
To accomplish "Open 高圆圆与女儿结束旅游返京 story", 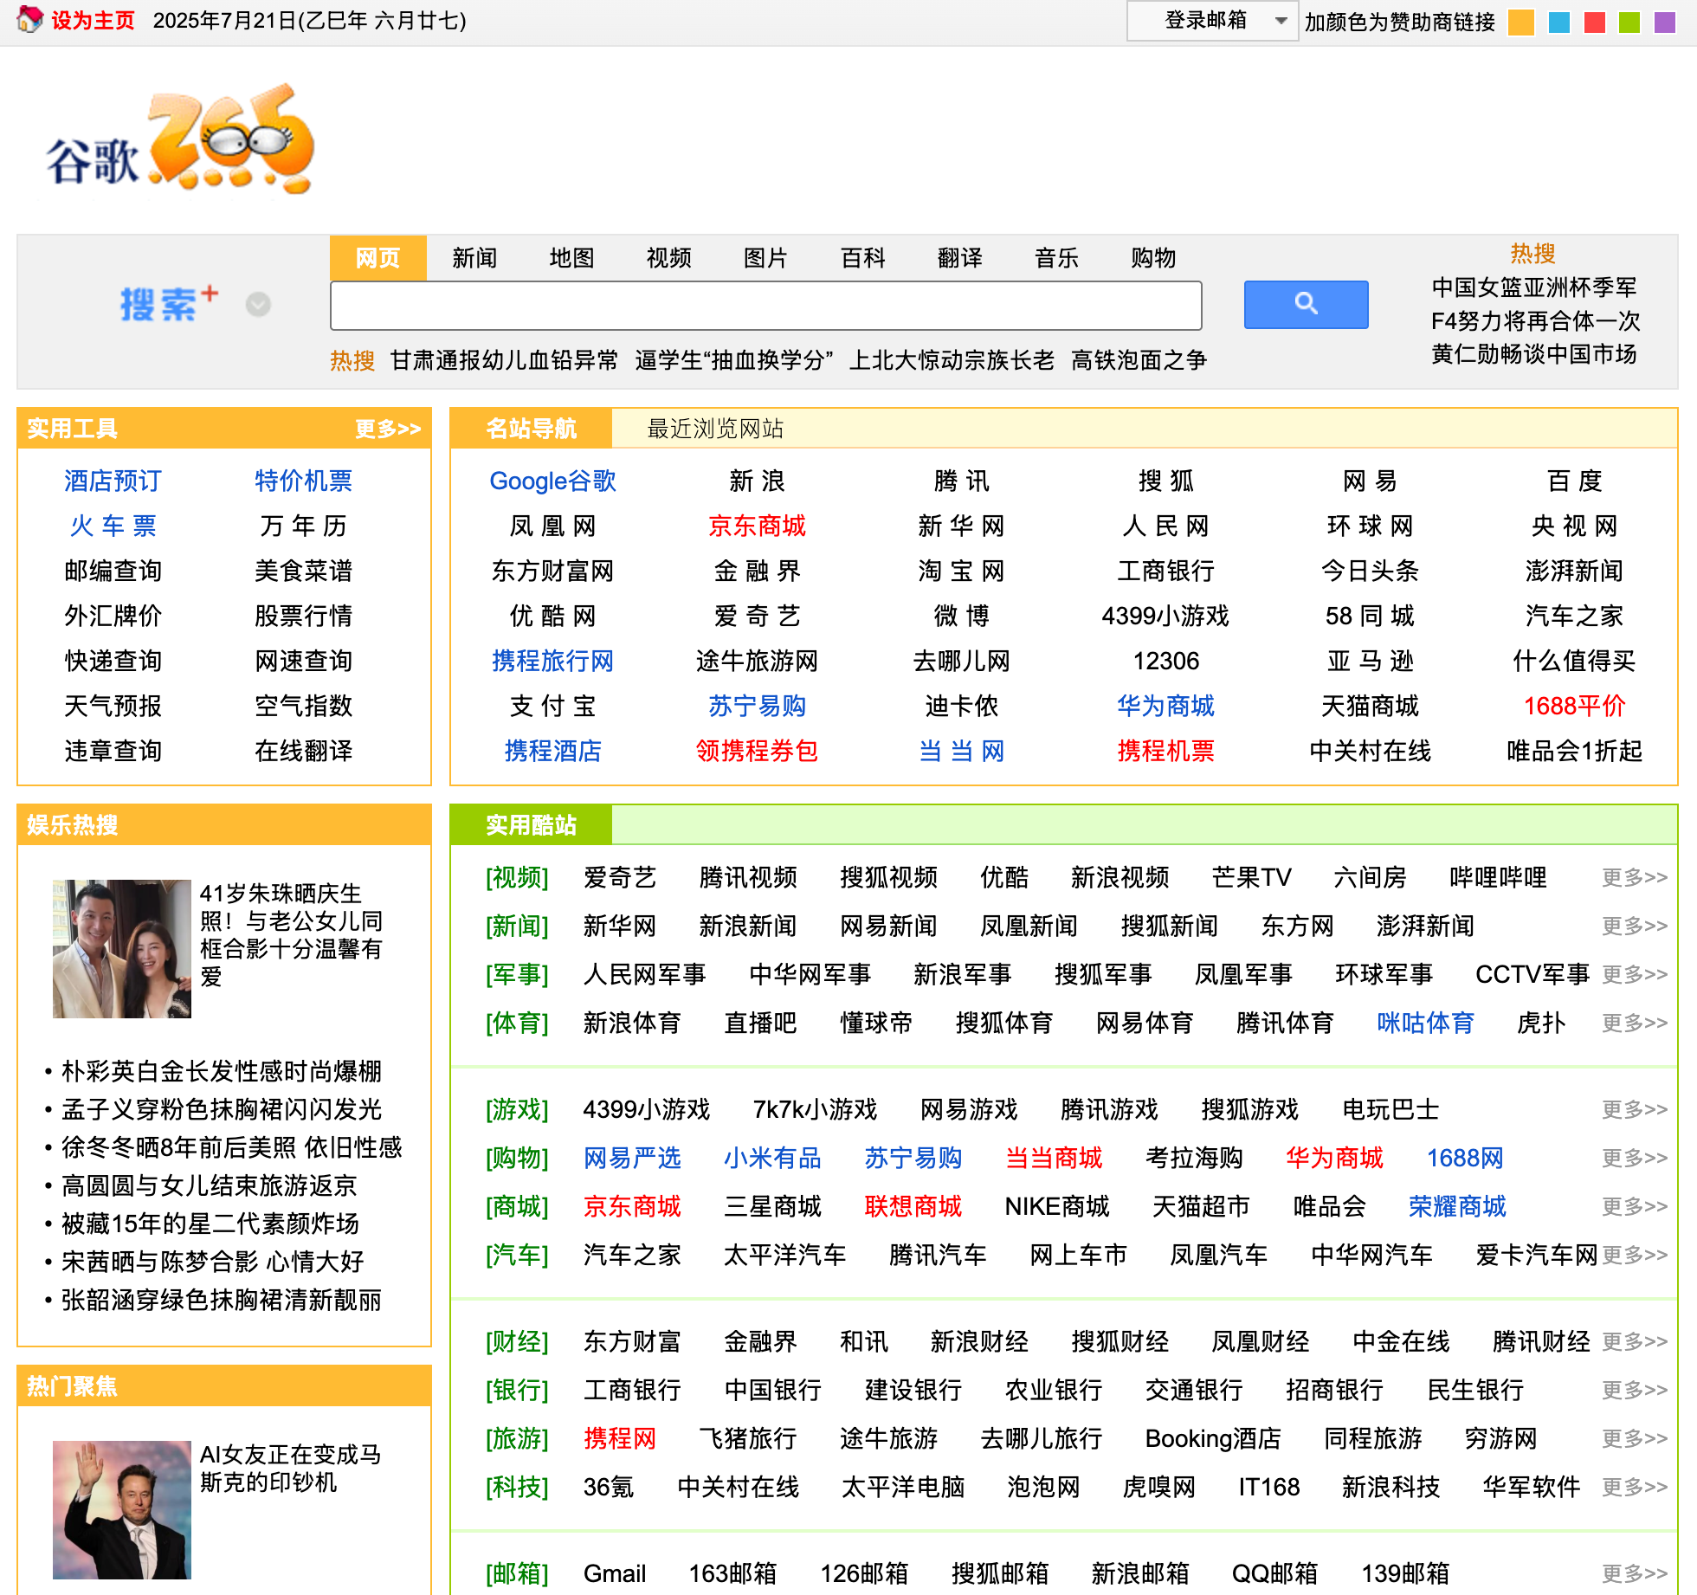I will tap(209, 1185).
